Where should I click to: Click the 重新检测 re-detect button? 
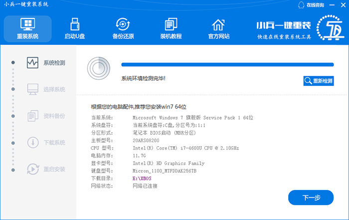[x=318, y=81]
